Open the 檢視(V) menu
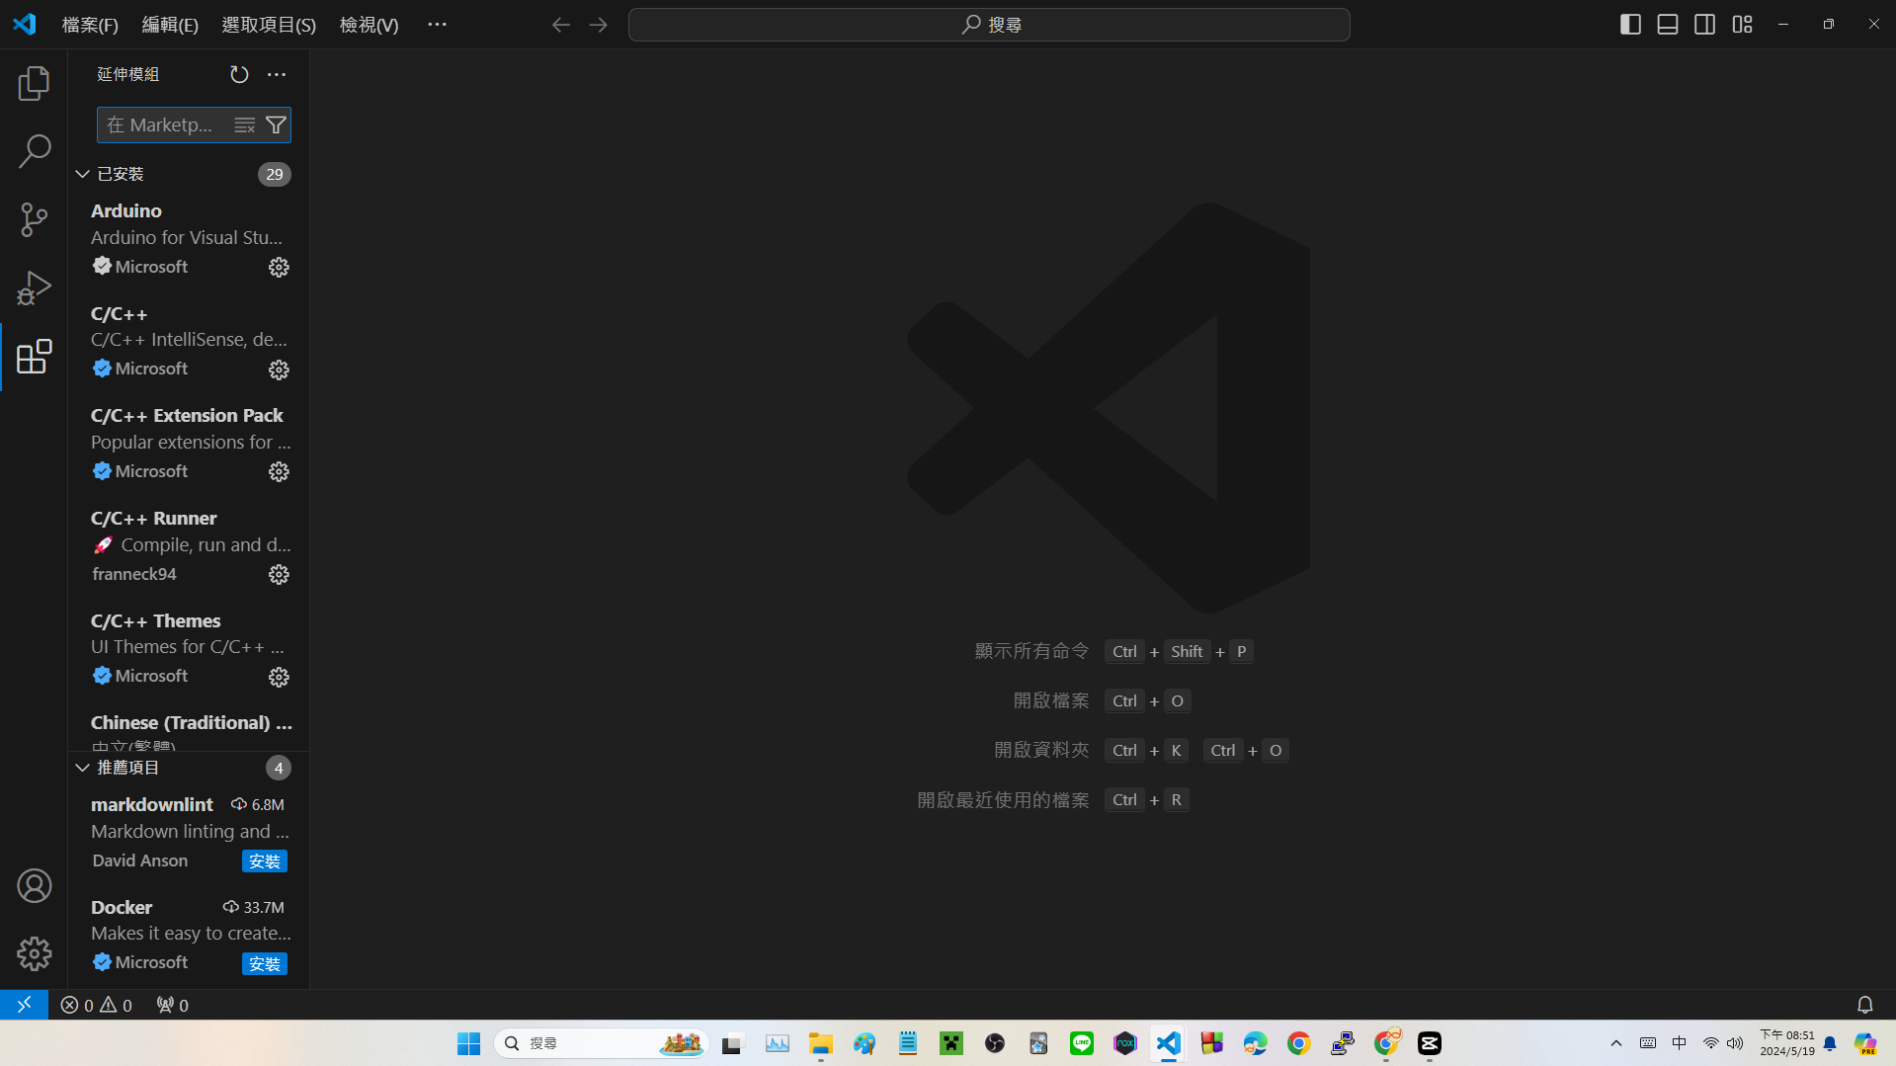 [369, 25]
